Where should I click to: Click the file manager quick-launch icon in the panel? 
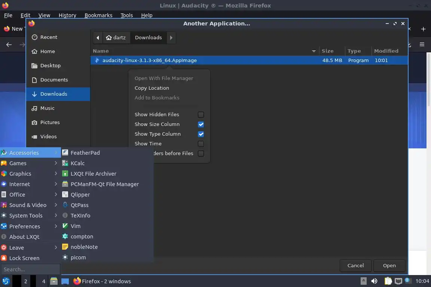point(54,281)
